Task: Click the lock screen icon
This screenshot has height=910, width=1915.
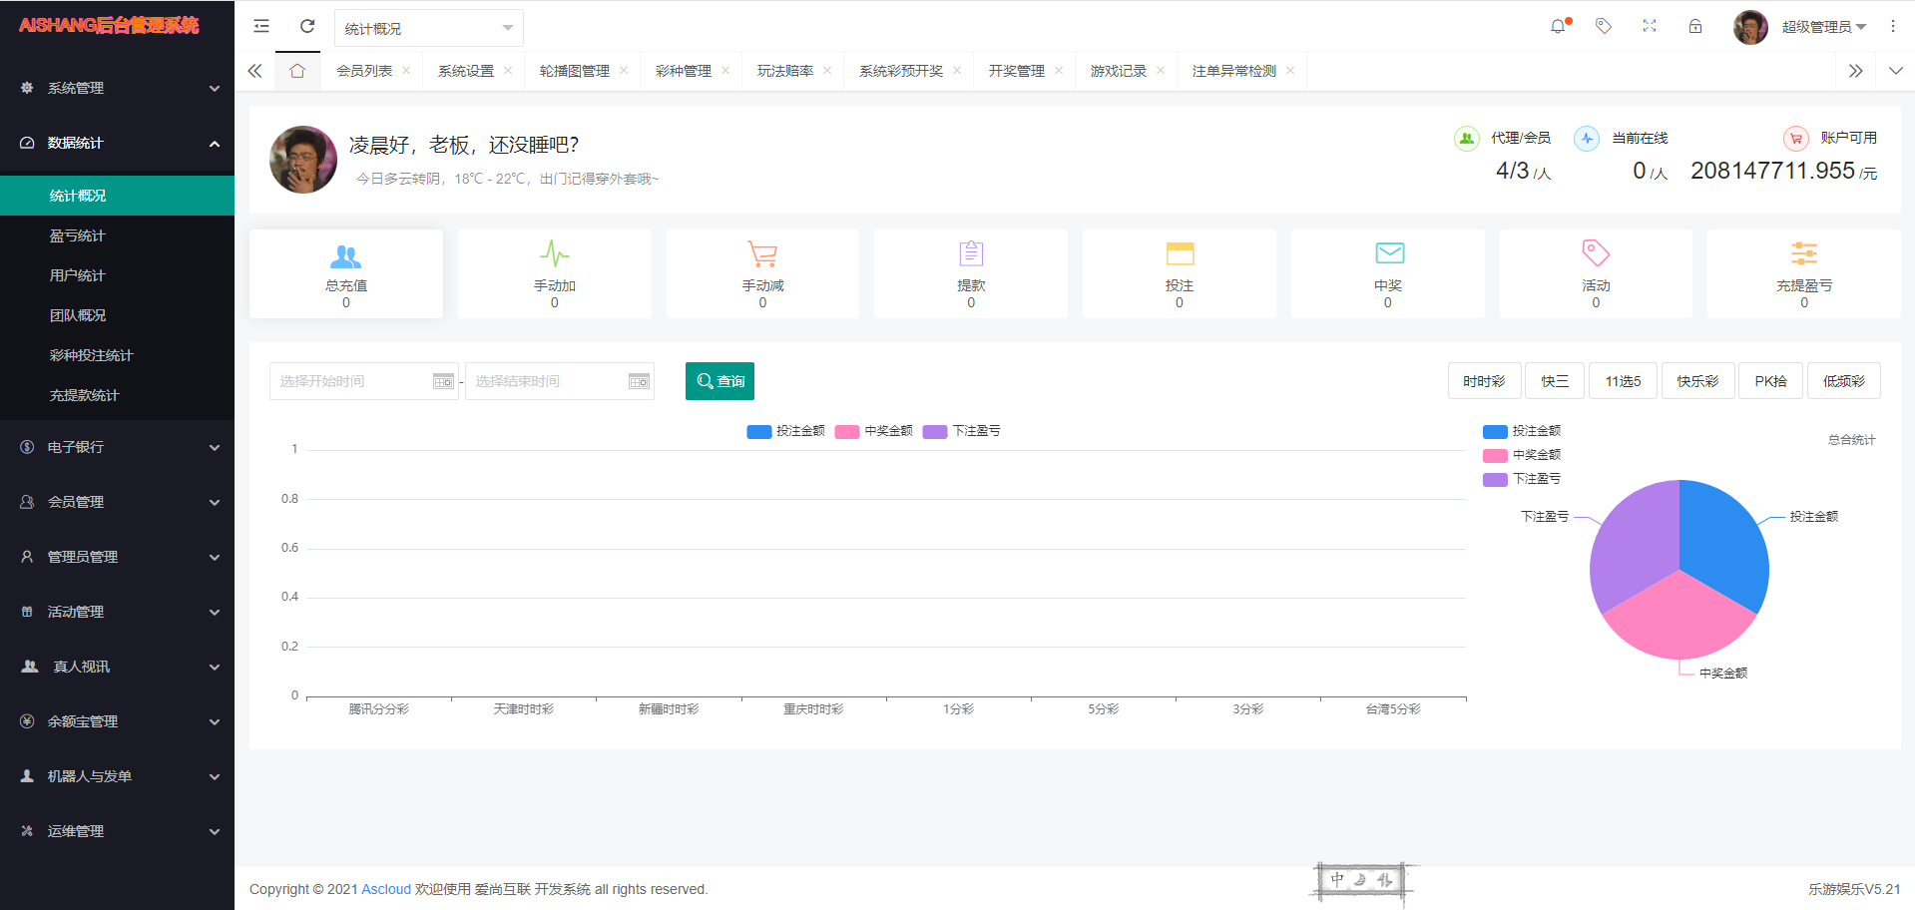Action: tap(1695, 27)
